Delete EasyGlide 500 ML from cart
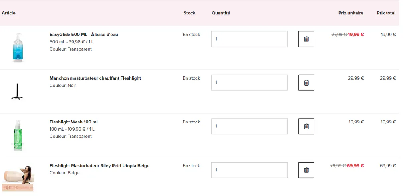Screen dimensions: 409x196 click(x=306, y=39)
